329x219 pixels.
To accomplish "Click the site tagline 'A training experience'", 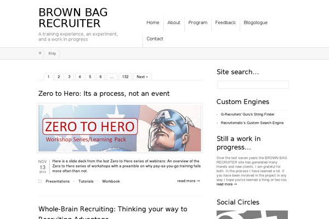I will tap(78, 37).
